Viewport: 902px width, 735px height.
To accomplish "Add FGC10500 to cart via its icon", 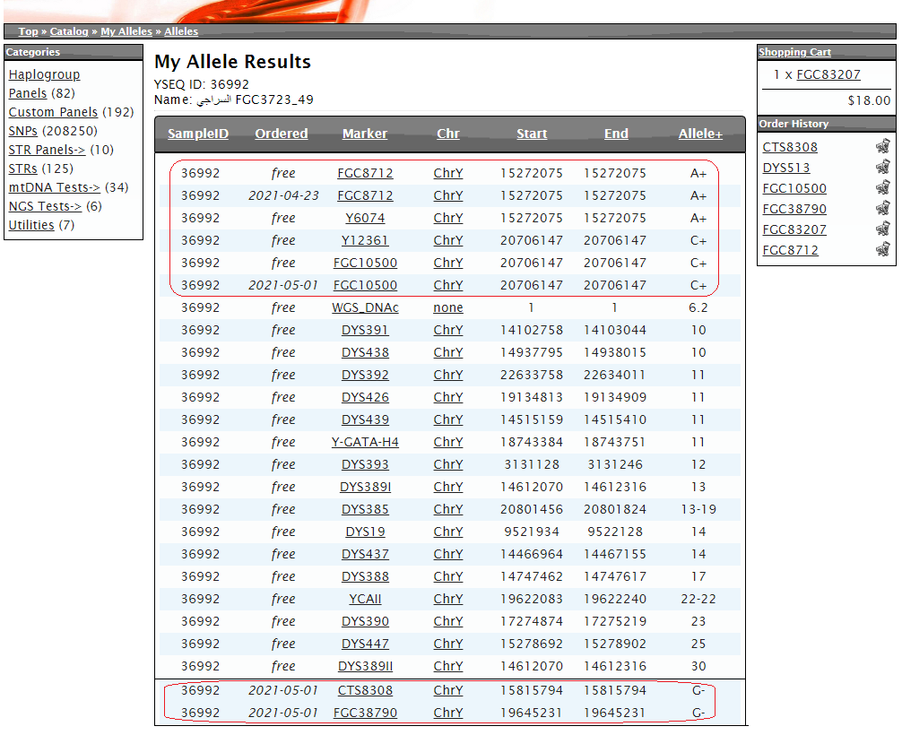I will click(x=882, y=188).
